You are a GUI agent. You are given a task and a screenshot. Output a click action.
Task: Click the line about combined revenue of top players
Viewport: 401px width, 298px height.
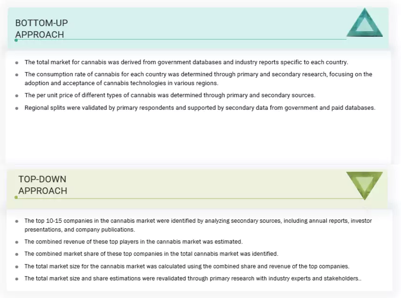click(x=133, y=242)
